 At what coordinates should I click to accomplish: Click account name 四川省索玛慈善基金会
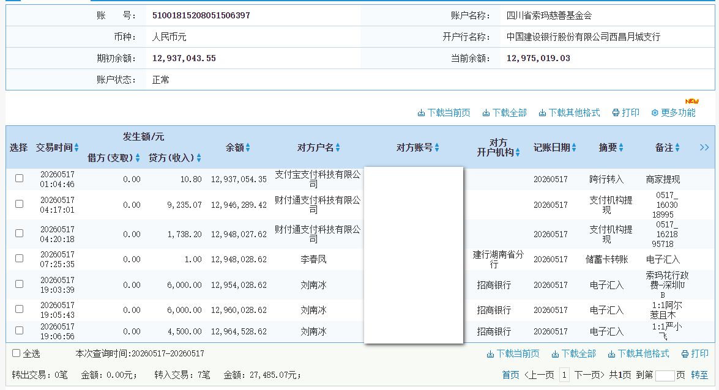549,15
